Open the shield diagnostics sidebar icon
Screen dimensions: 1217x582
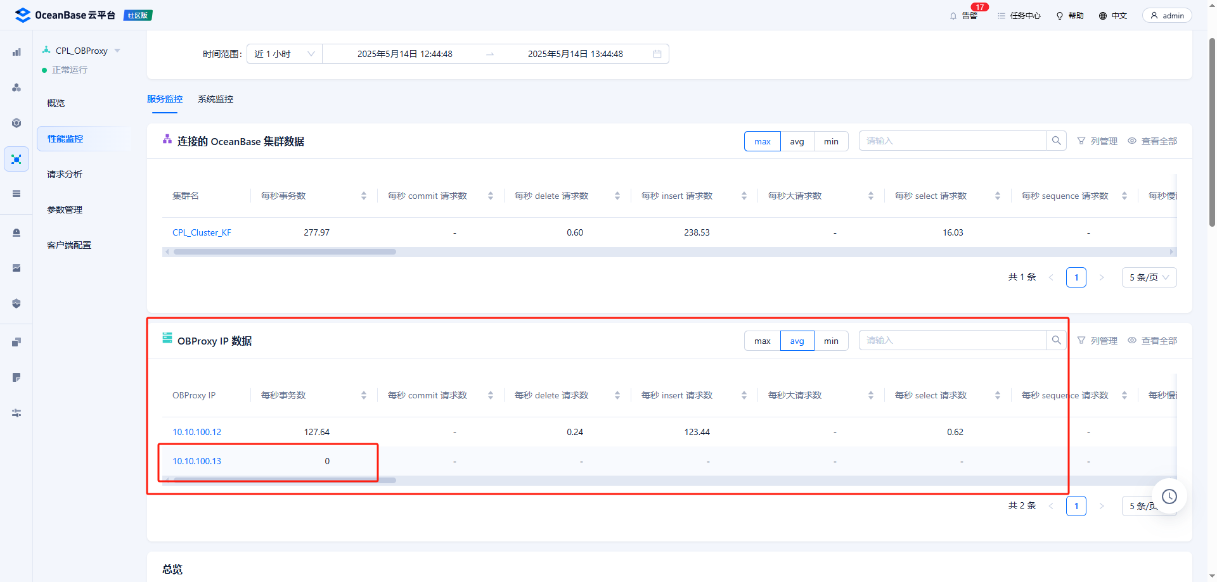[16, 303]
